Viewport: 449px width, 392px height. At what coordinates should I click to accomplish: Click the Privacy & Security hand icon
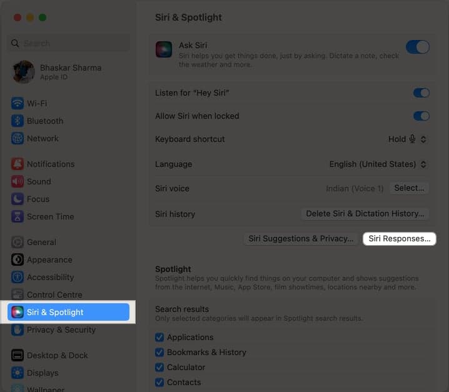pyautogui.click(x=18, y=329)
